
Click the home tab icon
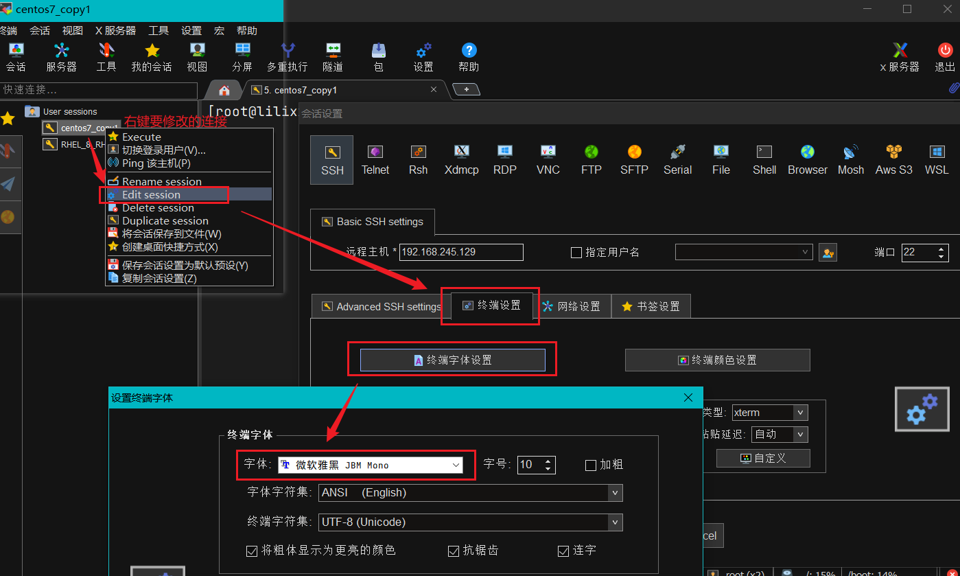(224, 90)
